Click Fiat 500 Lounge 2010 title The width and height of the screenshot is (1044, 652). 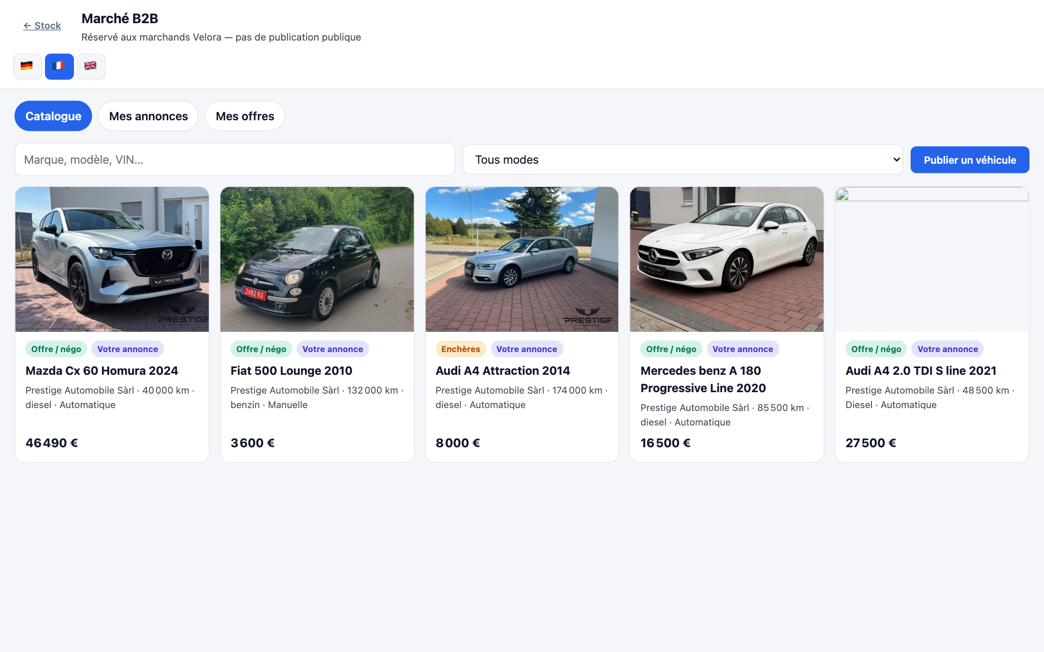[291, 370]
